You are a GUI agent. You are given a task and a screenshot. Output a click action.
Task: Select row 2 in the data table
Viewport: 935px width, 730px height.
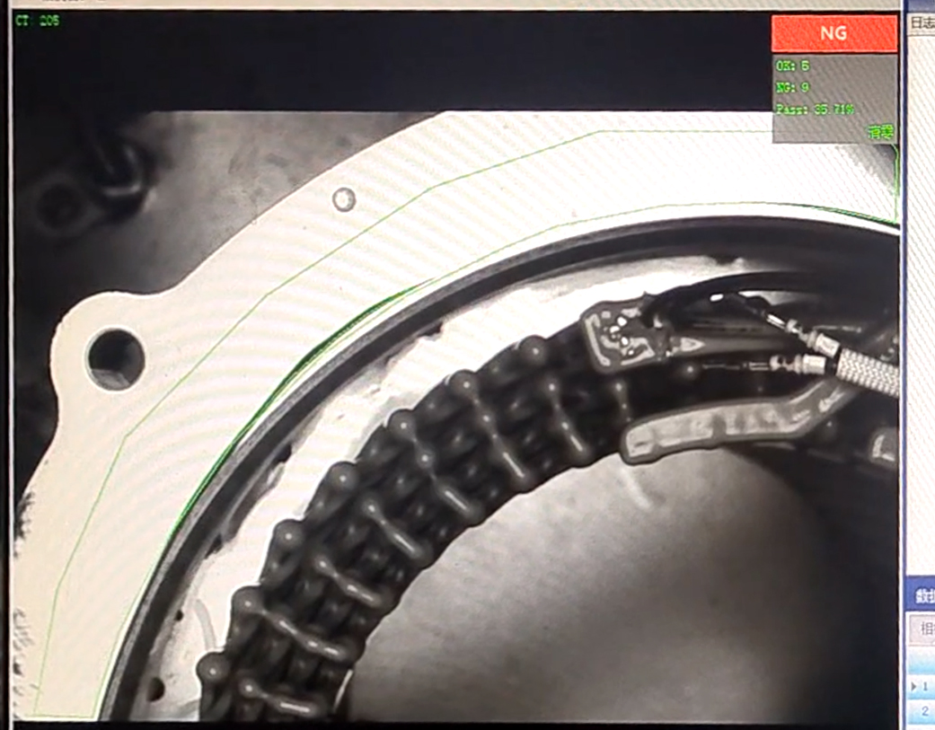click(x=926, y=712)
